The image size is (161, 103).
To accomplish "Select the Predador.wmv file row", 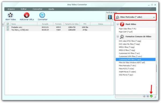I will pyautogui.click(x=58, y=27).
